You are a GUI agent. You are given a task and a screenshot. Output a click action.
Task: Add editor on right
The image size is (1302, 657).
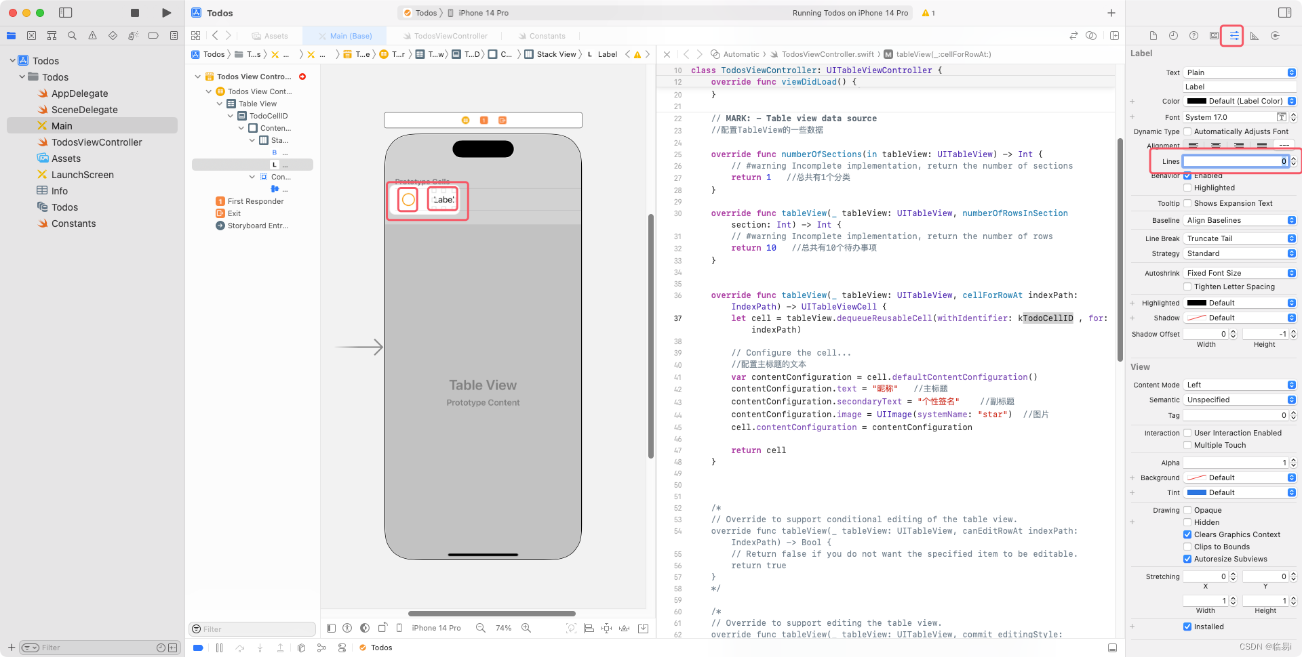[x=1114, y=36]
